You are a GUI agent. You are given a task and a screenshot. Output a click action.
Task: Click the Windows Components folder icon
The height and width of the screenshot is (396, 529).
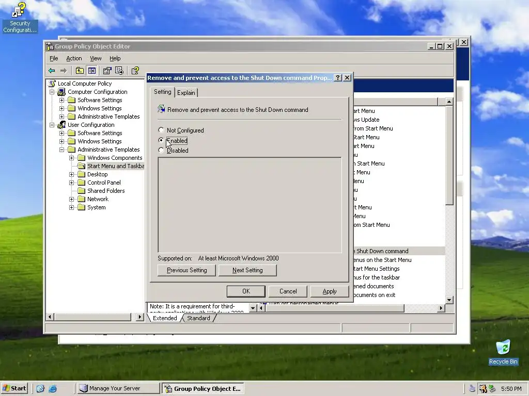click(81, 158)
